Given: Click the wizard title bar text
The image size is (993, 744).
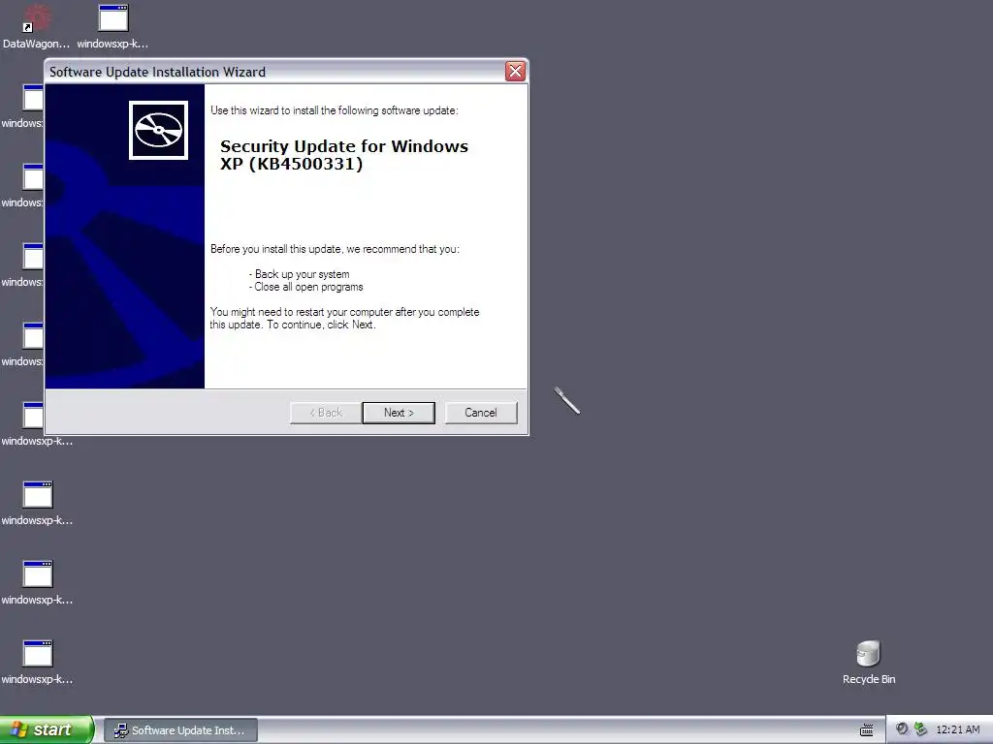Looking at the screenshot, I should coord(158,72).
